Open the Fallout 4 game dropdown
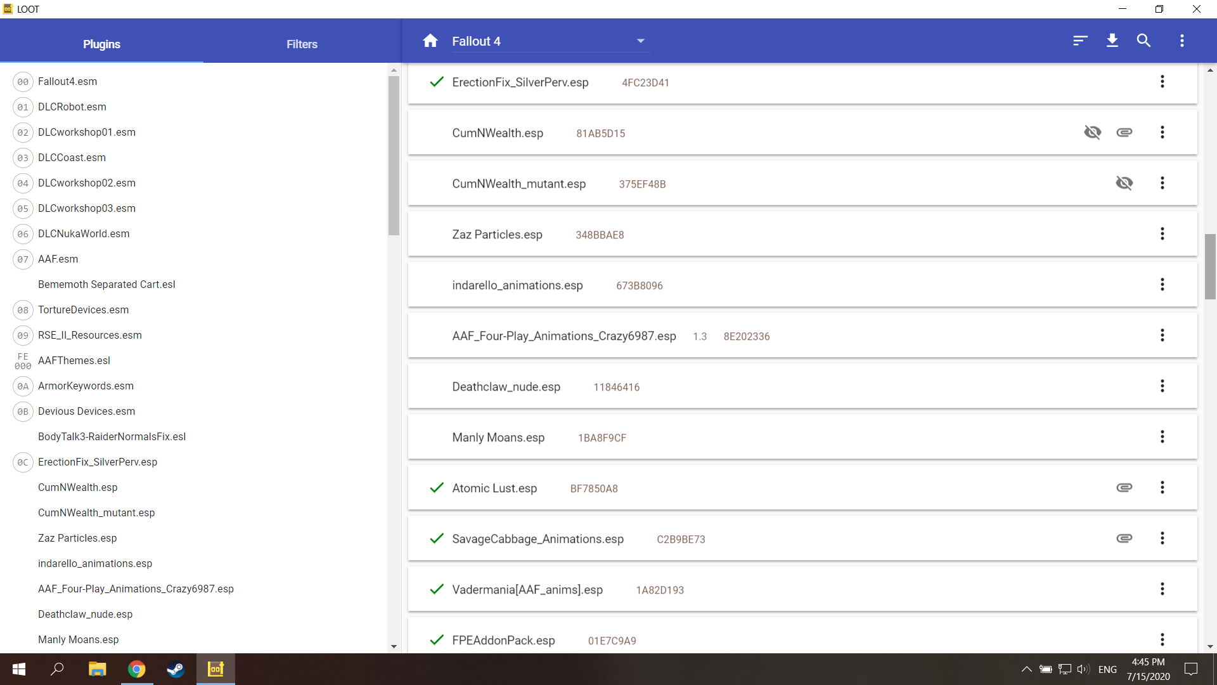This screenshot has width=1217, height=685. pos(640,40)
